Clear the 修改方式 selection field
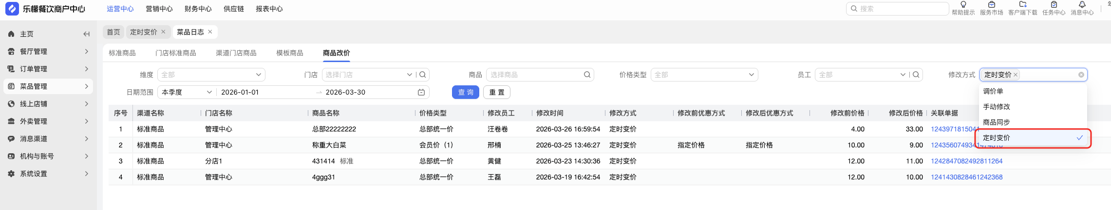 pyautogui.click(x=1081, y=75)
